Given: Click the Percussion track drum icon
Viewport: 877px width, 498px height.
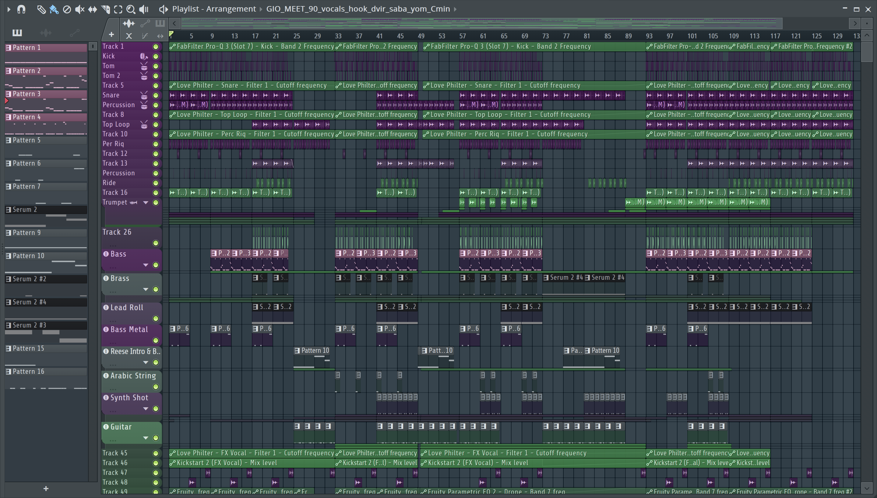Looking at the screenshot, I should pos(144,105).
